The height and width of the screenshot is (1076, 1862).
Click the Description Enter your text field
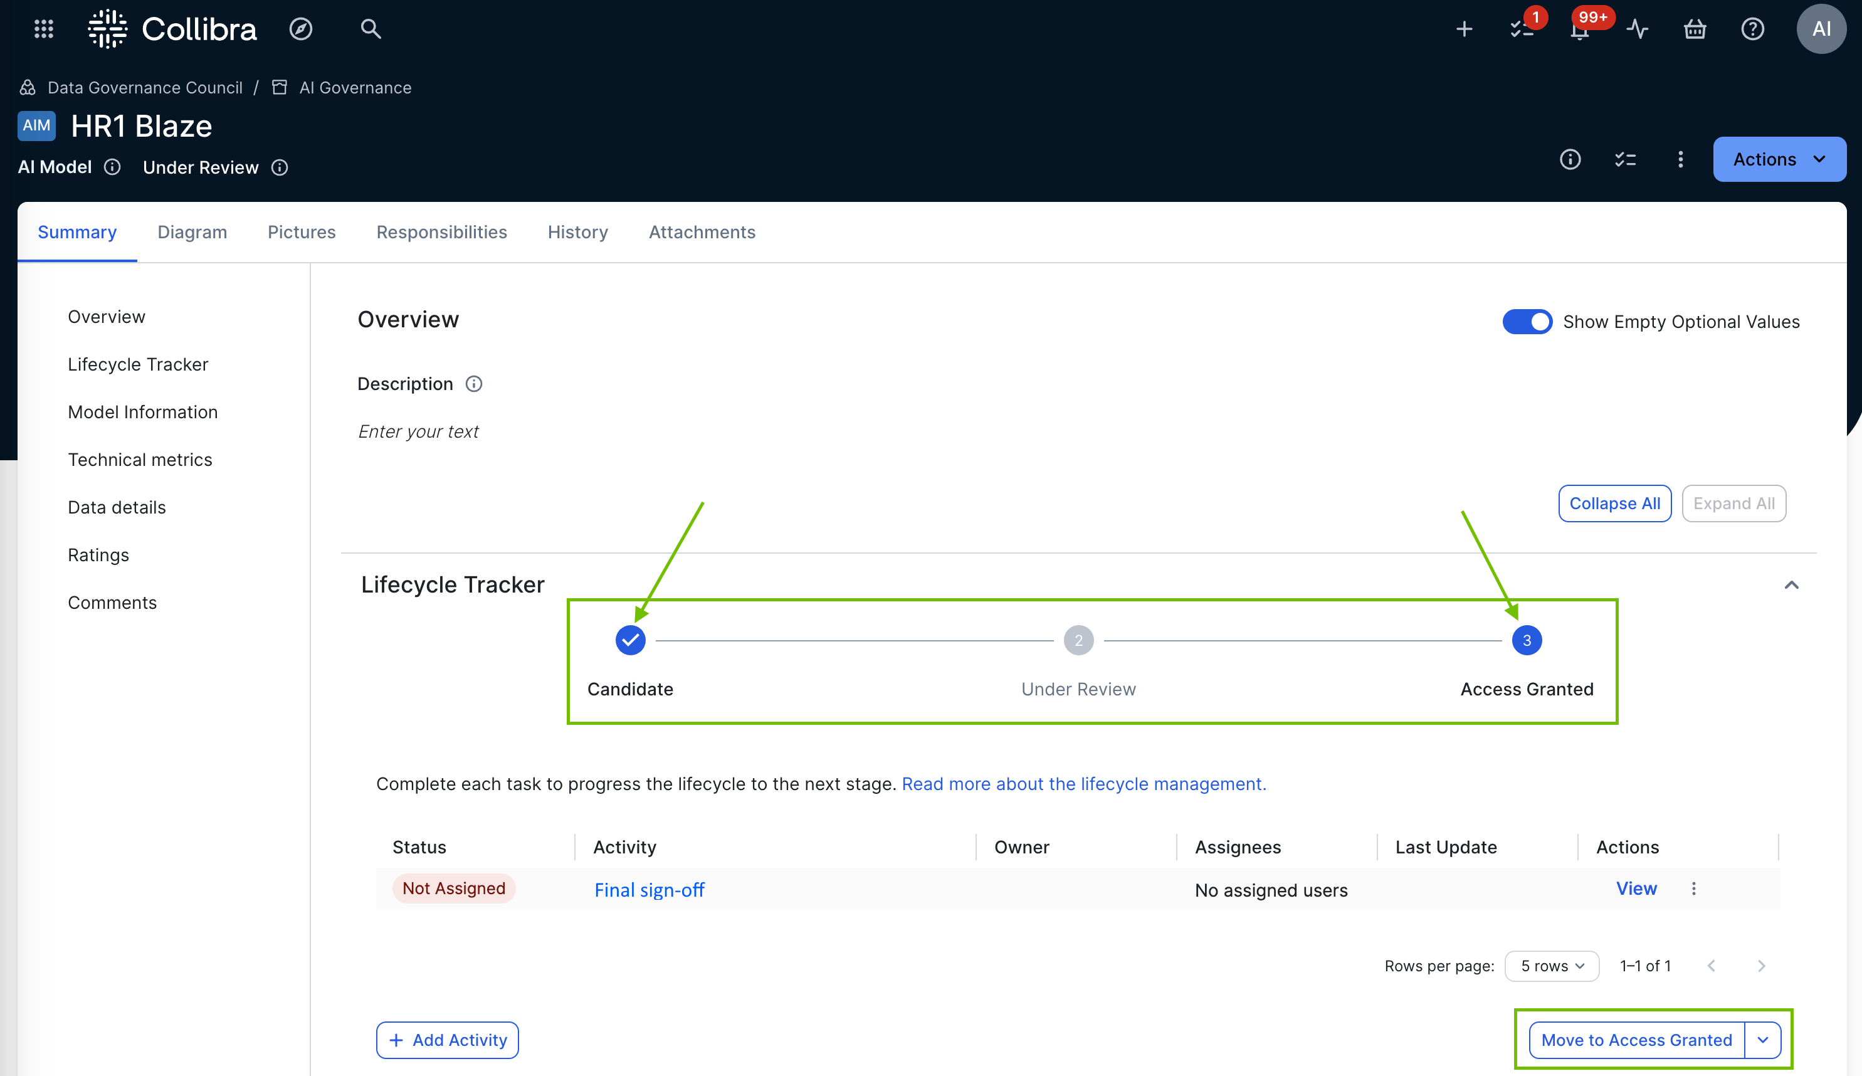(x=418, y=431)
